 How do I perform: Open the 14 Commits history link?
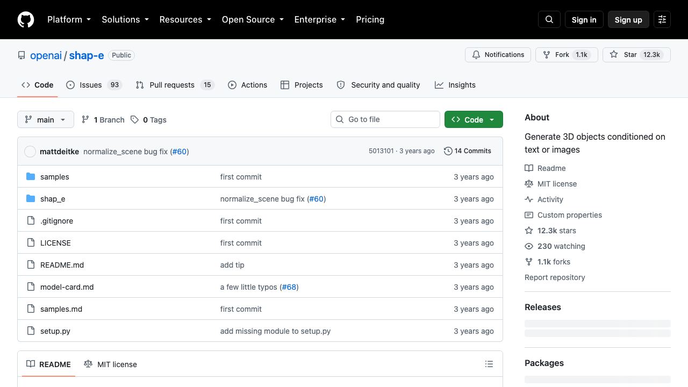click(x=468, y=151)
